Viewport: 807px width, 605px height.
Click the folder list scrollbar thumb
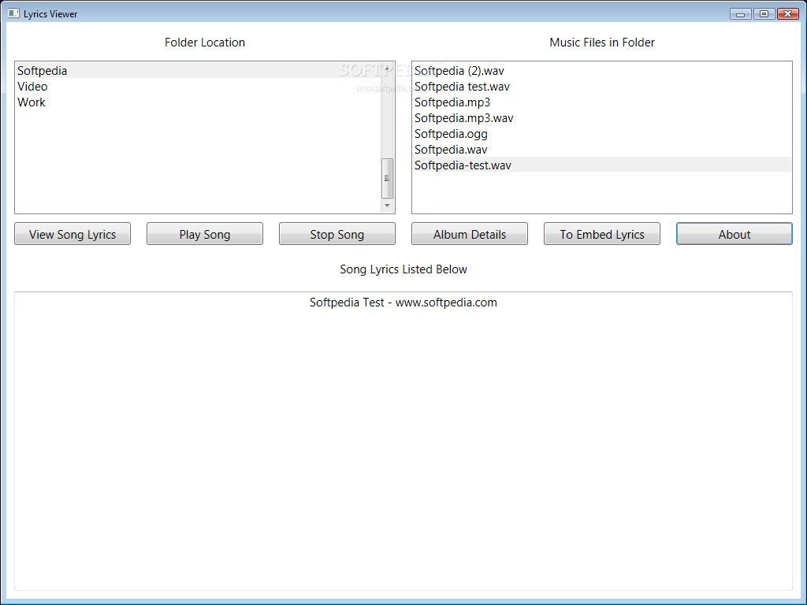tap(387, 179)
